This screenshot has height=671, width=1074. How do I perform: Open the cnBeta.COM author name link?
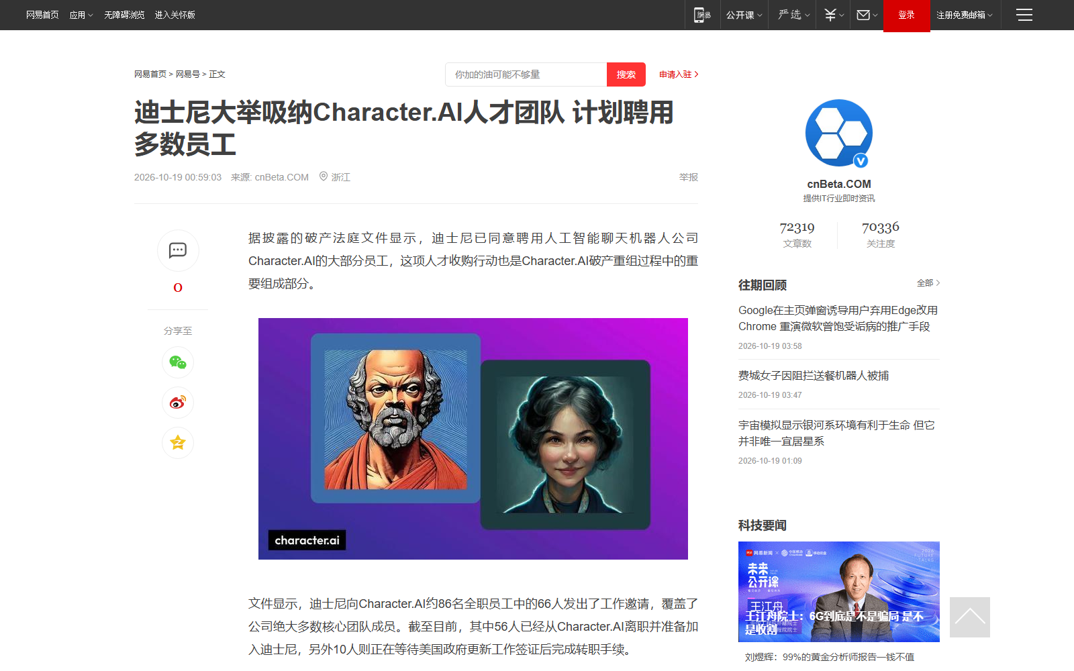(839, 184)
